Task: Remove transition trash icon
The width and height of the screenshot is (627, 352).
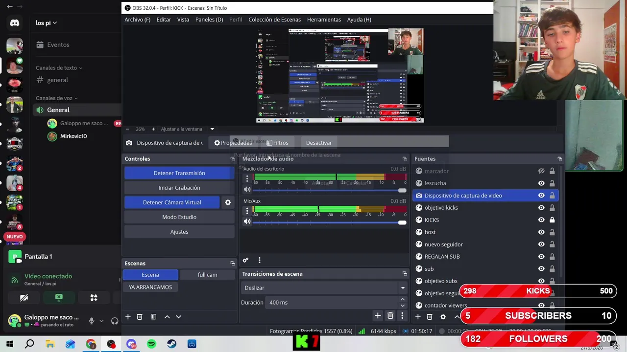Action: tap(390, 316)
